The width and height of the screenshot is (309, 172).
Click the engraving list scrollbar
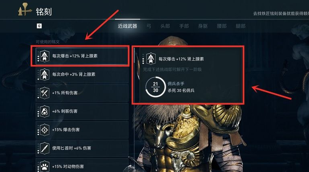pos(135,55)
